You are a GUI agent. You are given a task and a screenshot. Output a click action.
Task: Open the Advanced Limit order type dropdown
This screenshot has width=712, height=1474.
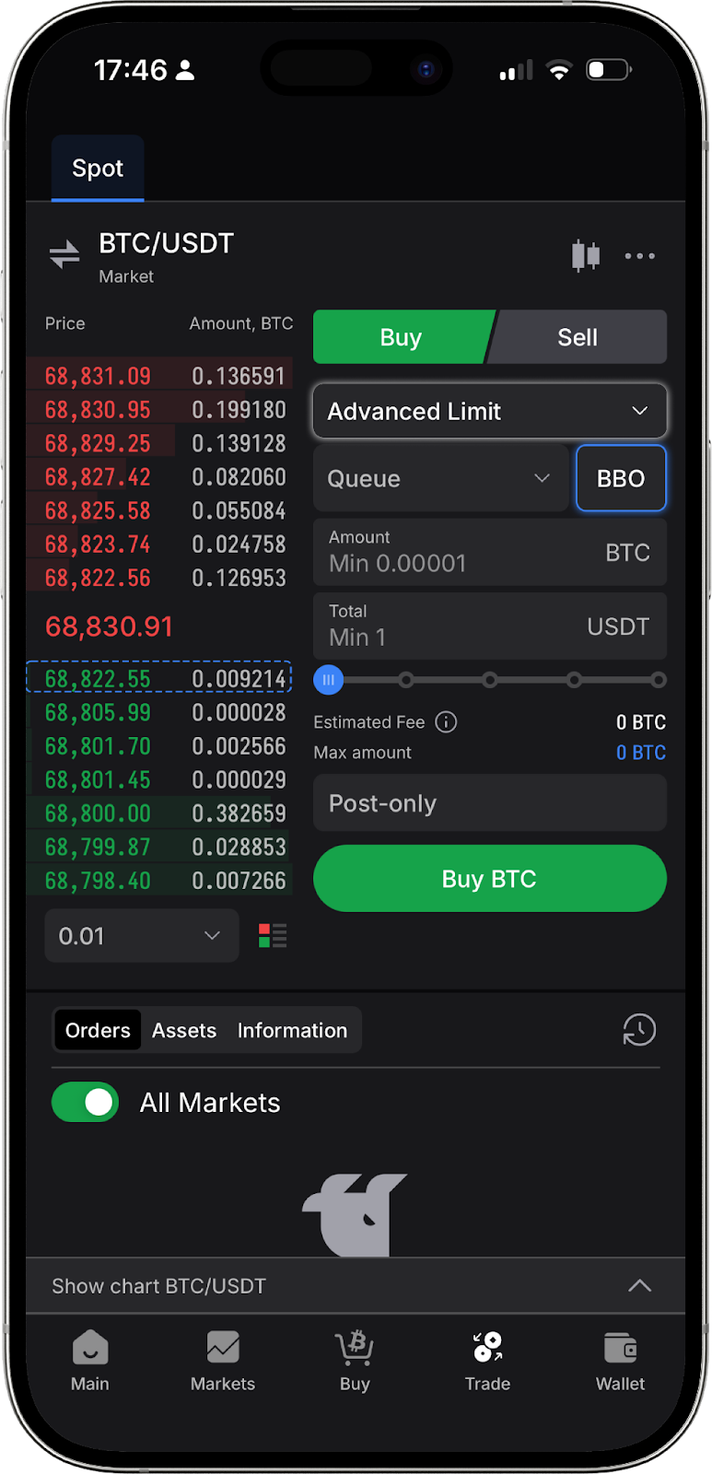[489, 411]
